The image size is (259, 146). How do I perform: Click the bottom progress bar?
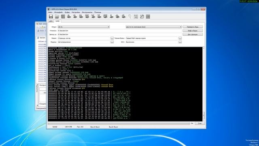(119, 123)
